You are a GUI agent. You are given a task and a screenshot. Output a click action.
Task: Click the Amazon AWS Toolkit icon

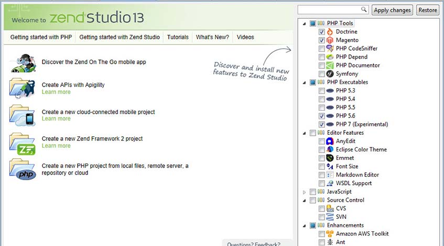coord(330,233)
